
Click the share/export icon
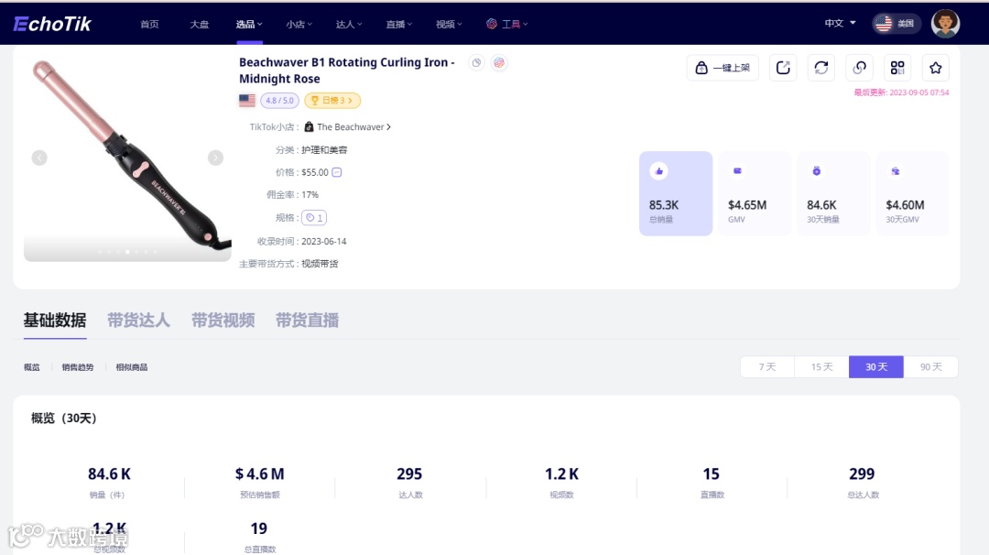pyautogui.click(x=783, y=68)
